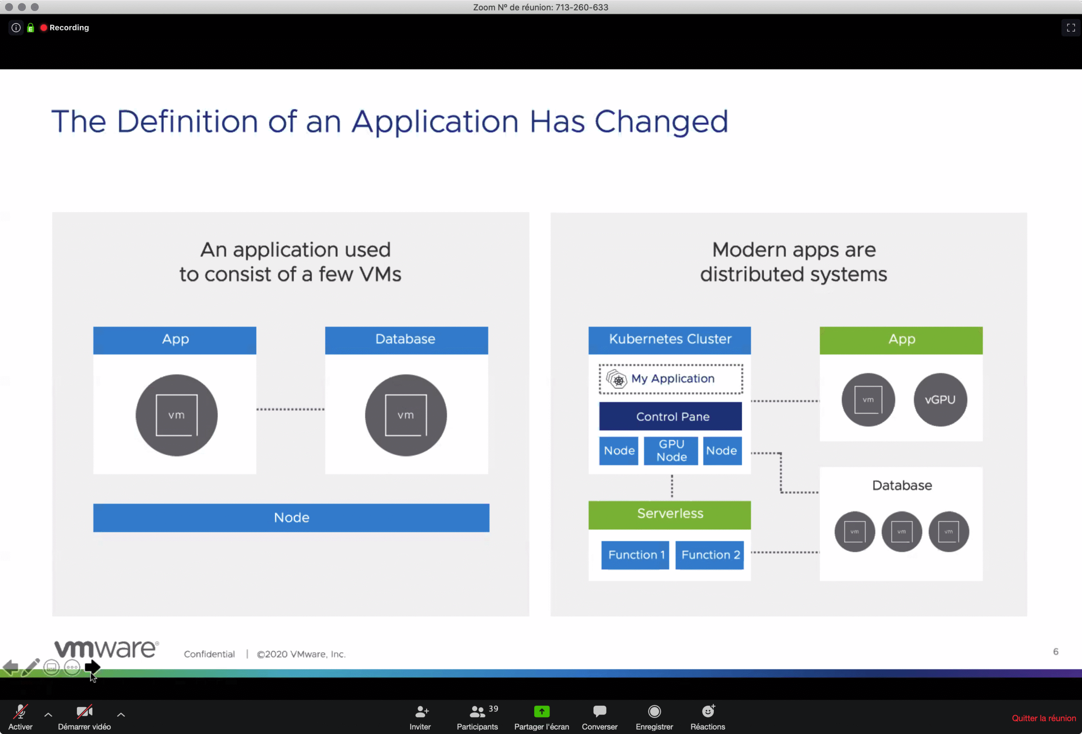Click the green encryption lock icon

(31, 28)
